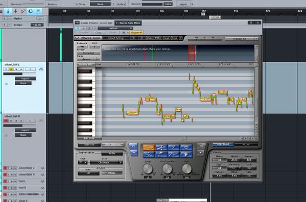Select the magnifier zoom tool
The height and width of the screenshot is (202, 306).
point(186,147)
